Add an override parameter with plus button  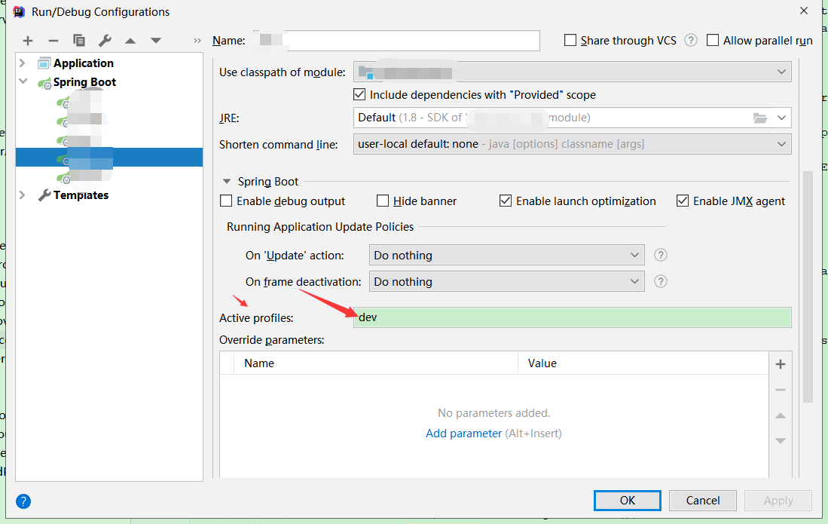(781, 364)
